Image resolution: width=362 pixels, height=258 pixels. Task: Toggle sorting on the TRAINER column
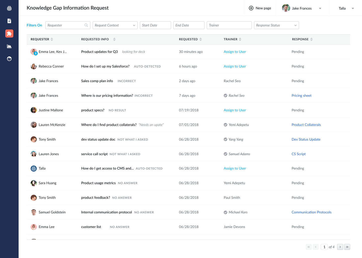(x=240, y=39)
